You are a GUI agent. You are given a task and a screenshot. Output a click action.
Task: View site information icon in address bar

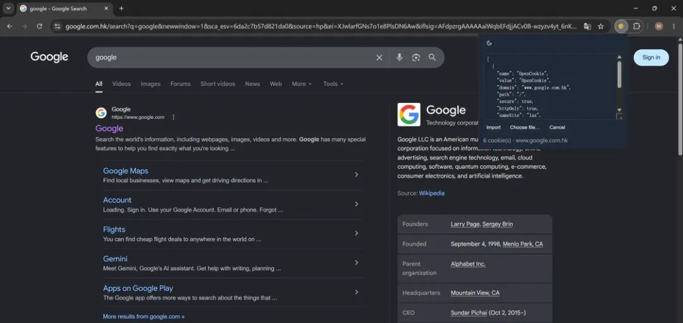coord(57,27)
